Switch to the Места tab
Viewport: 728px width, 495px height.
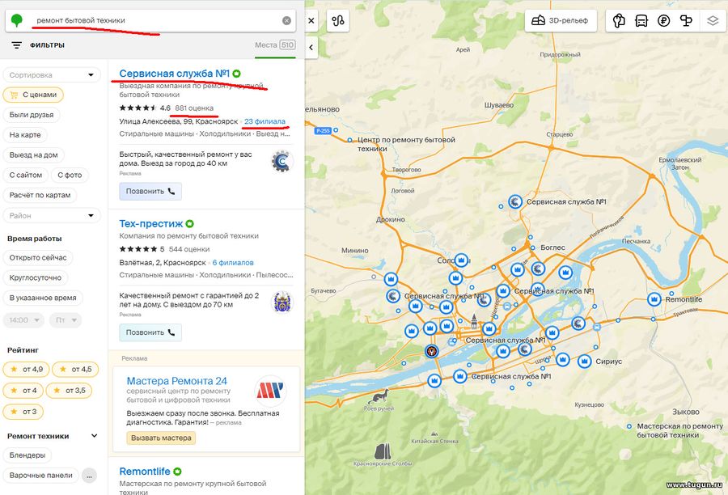pos(275,45)
